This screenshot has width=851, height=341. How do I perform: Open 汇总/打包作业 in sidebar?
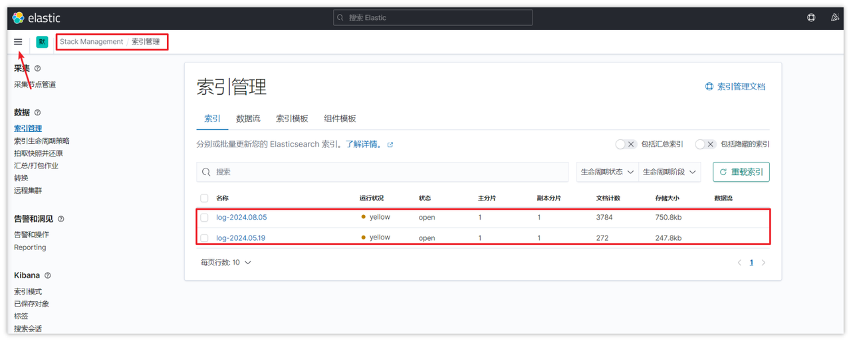[36, 166]
